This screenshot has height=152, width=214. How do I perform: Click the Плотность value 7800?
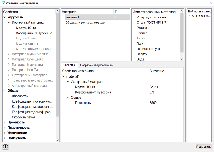point(153,103)
